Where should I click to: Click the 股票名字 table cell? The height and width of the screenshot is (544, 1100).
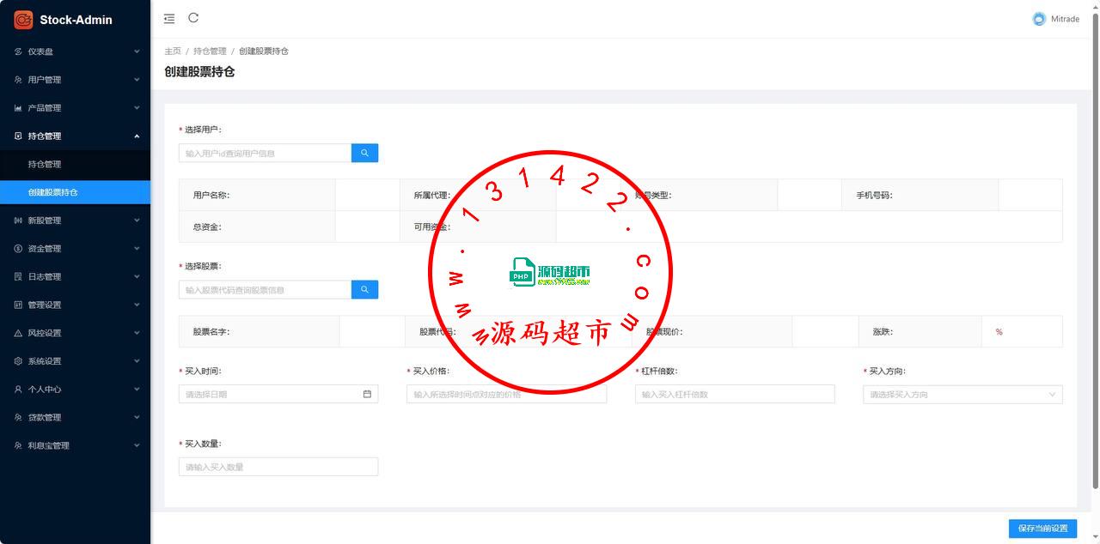[x=260, y=331]
